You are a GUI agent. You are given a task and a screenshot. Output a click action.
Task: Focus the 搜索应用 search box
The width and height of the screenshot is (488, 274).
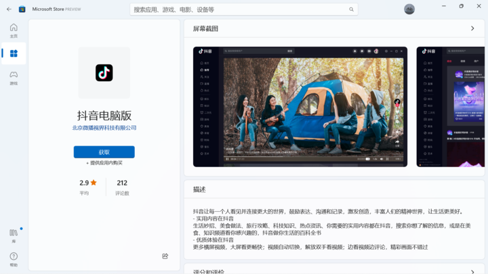[x=237, y=9]
